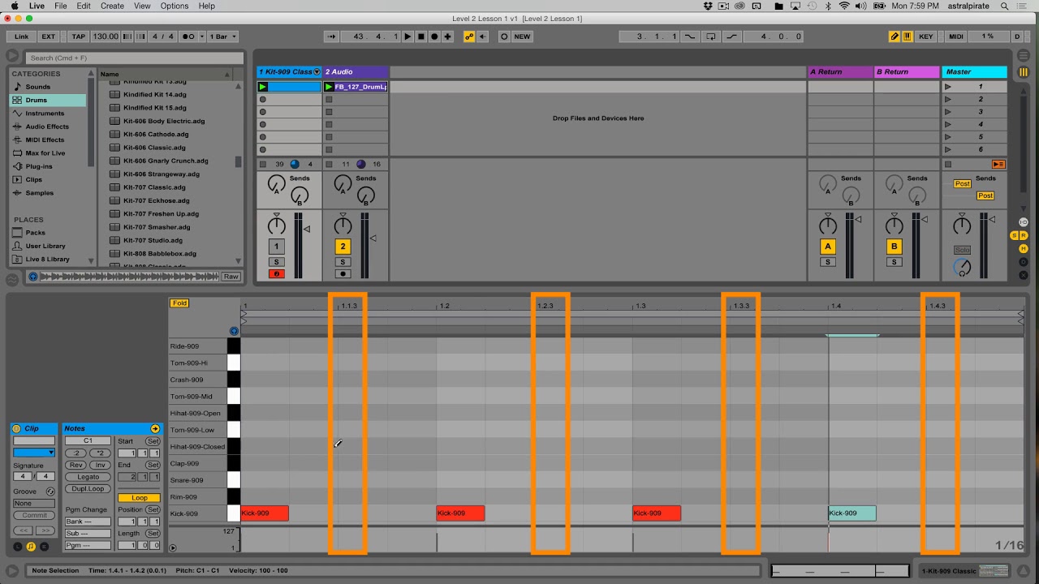Enable the Punch-Out switch
Viewport: 1039px width, 584px height.
pos(732,36)
